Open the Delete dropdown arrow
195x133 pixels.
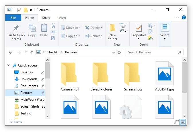(x=102, y=28)
